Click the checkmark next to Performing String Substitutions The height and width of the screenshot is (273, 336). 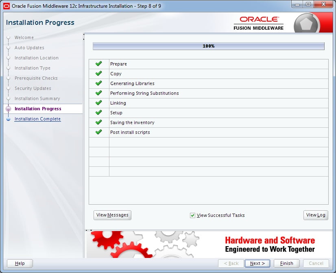click(98, 93)
